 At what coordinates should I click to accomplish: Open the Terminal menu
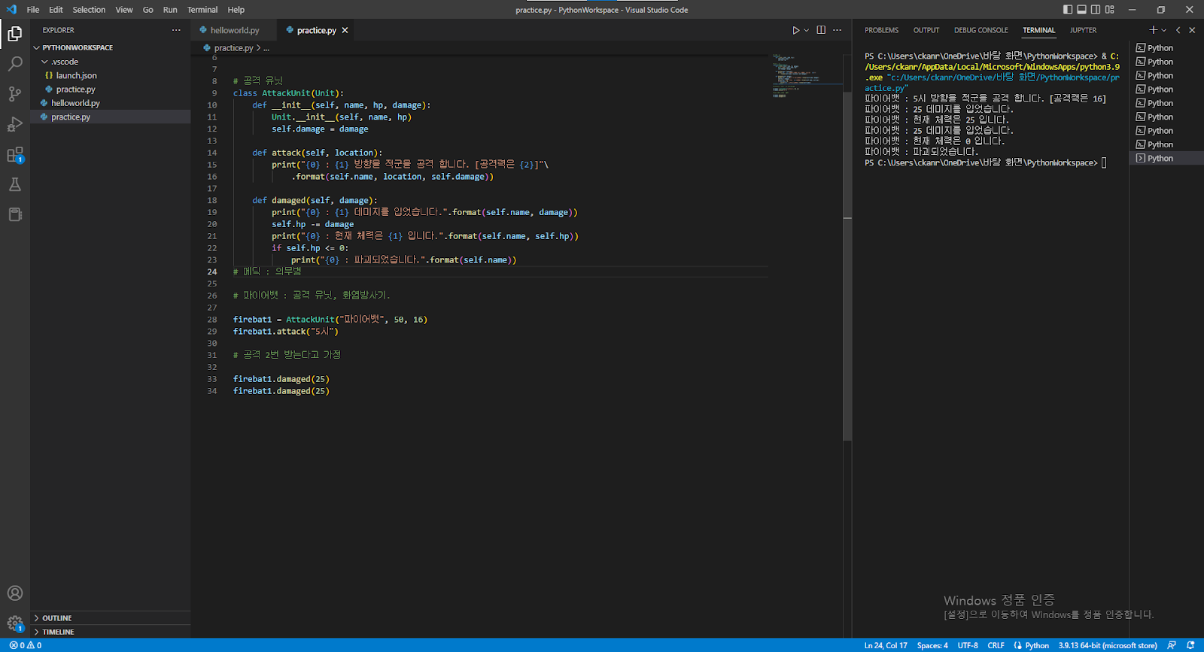[x=202, y=10]
